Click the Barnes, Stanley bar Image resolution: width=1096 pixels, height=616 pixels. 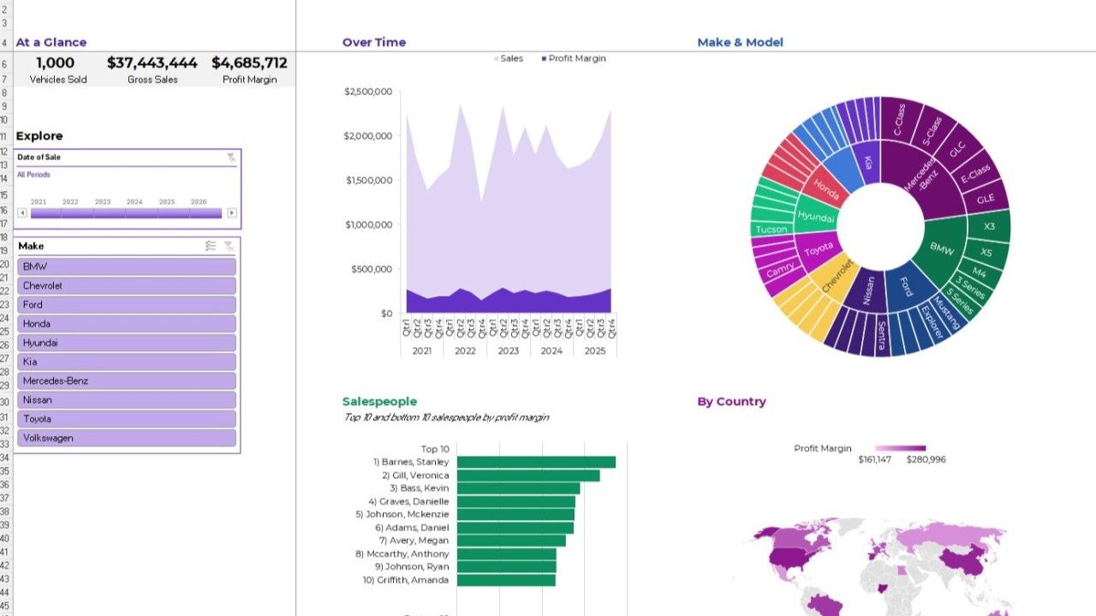tap(536, 462)
